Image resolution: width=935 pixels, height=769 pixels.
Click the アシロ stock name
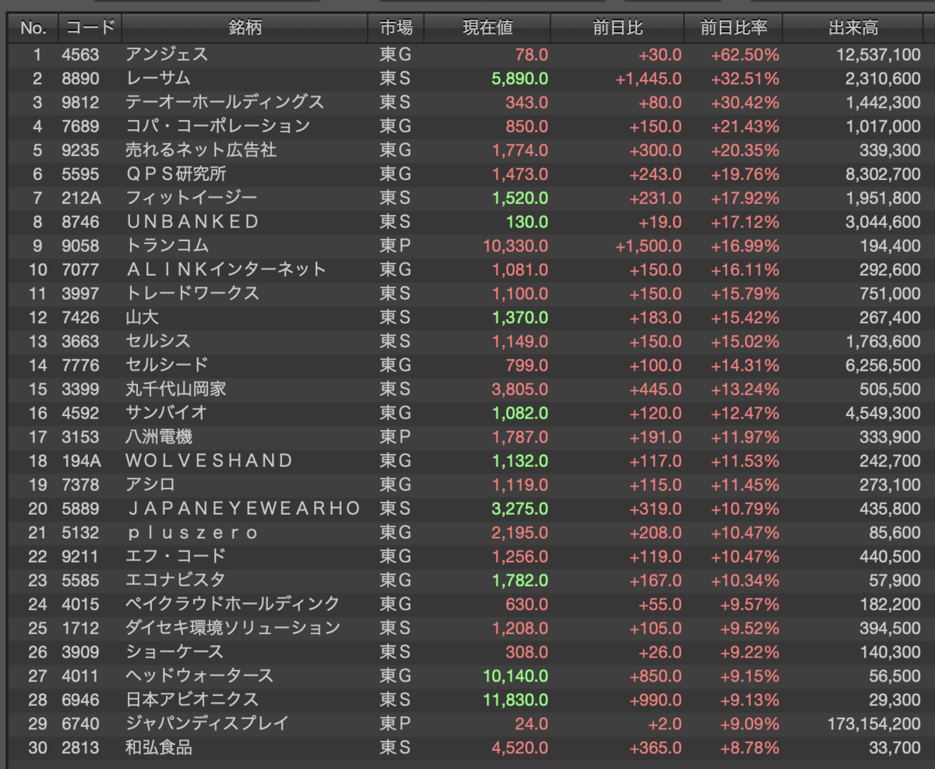pos(150,485)
